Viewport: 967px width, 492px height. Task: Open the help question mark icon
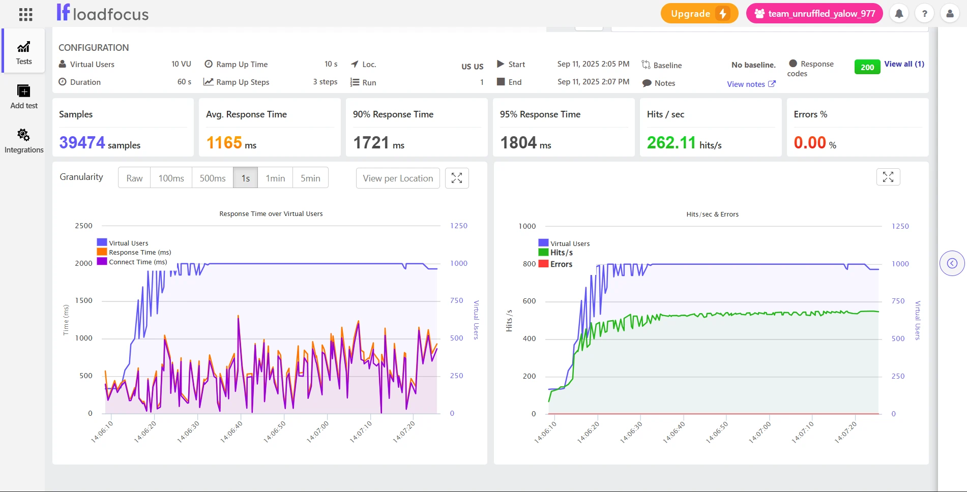pyautogui.click(x=924, y=14)
